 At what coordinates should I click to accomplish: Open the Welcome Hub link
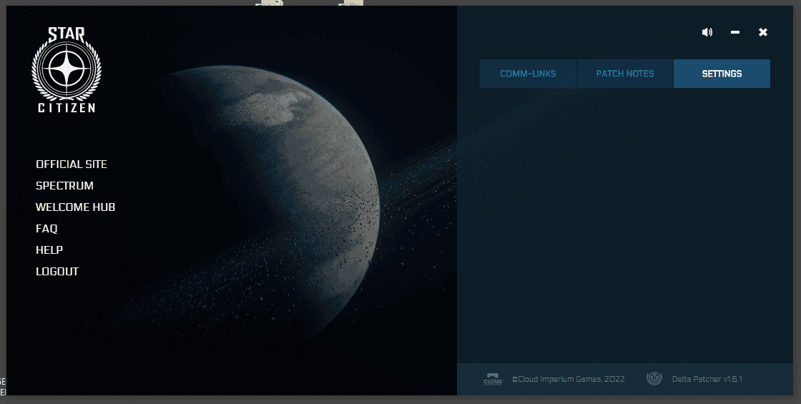pyautogui.click(x=76, y=207)
